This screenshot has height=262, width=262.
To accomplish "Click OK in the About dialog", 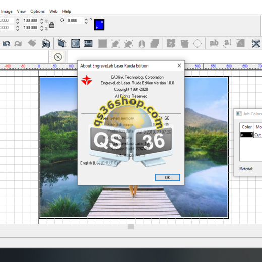I will [x=168, y=177].
